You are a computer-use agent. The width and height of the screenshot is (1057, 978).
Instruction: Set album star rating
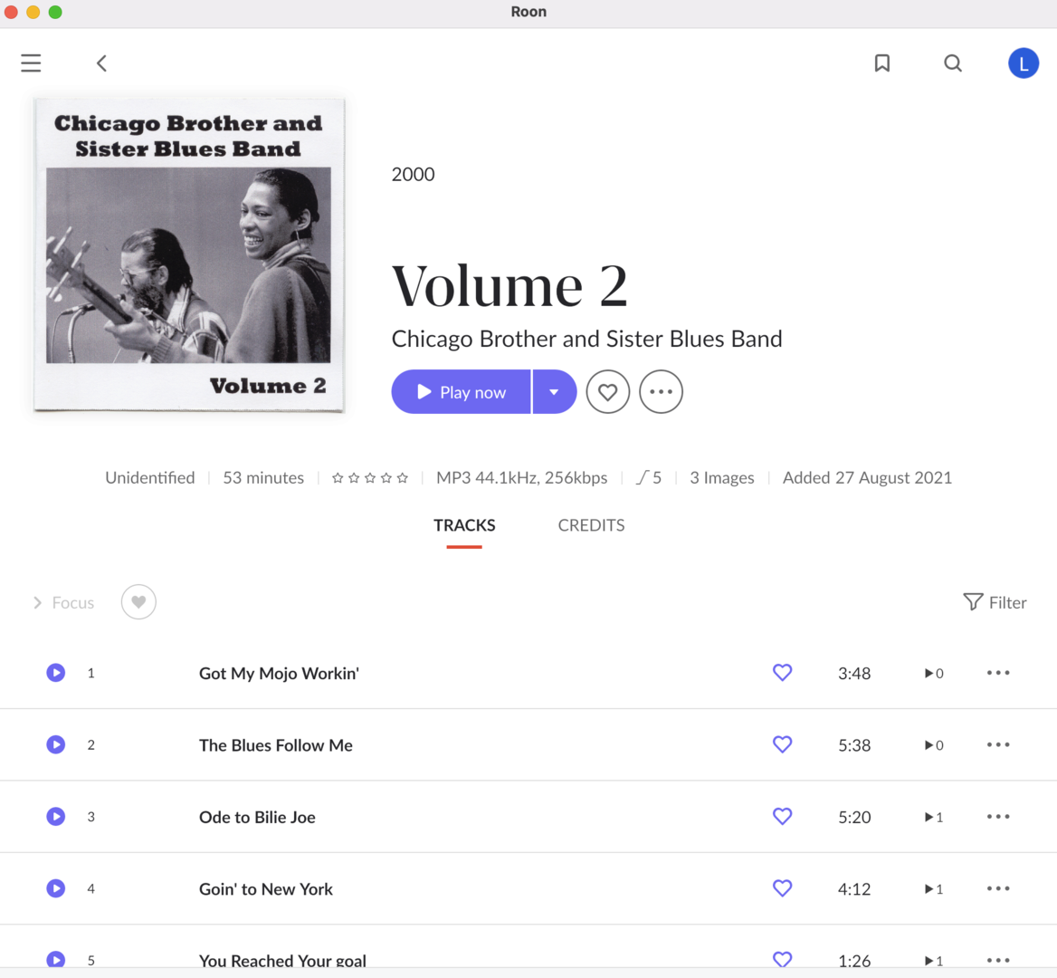pos(370,478)
